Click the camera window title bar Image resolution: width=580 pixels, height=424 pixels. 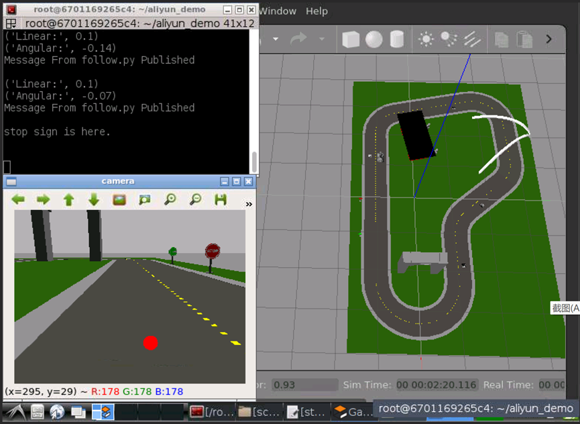tap(117, 181)
